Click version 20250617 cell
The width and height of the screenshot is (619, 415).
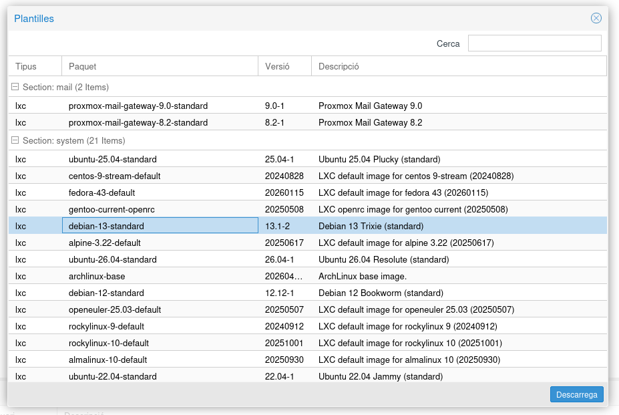click(x=284, y=243)
